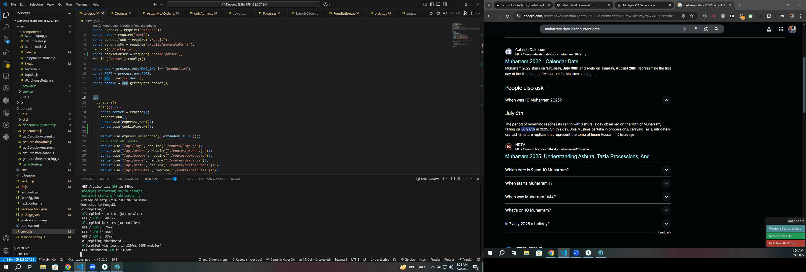The width and height of the screenshot is (806, 272).
Task: Open NDTV 'Muharram 2025: Understanding Ashura' link
Action: tap(580, 156)
